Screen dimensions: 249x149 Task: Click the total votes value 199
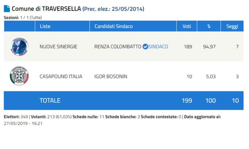187,100
